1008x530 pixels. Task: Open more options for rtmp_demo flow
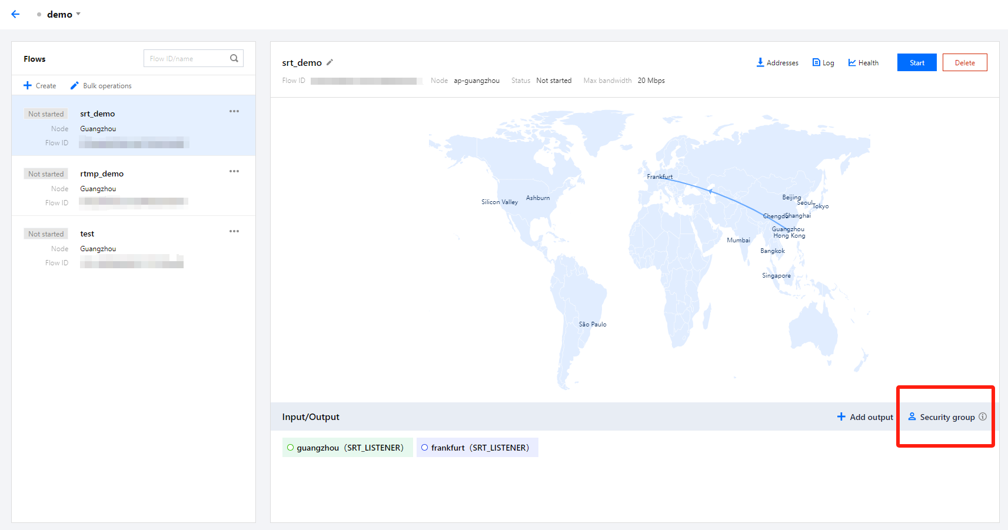[x=234, y=171]
